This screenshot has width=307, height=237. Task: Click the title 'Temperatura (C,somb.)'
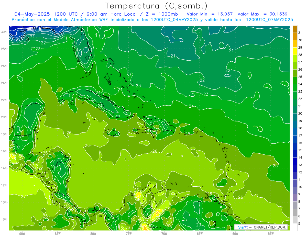tap(156, 6)
